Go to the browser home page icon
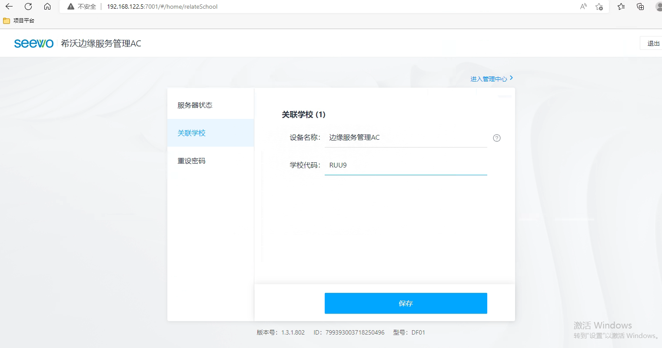 47,7
